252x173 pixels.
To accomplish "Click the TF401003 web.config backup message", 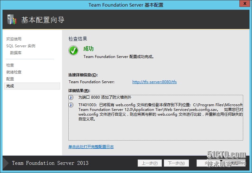I will (161, 112).
